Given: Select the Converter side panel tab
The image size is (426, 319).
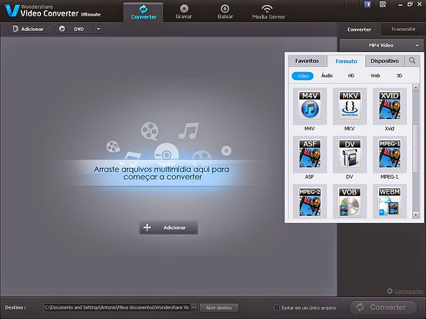Looking at the screenshot, I should tap(359, 29).
